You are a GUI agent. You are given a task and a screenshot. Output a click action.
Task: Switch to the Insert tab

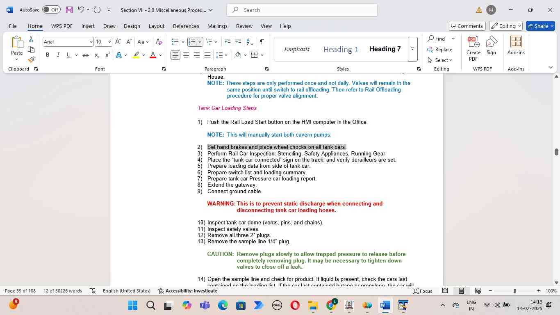coord(88,26)
